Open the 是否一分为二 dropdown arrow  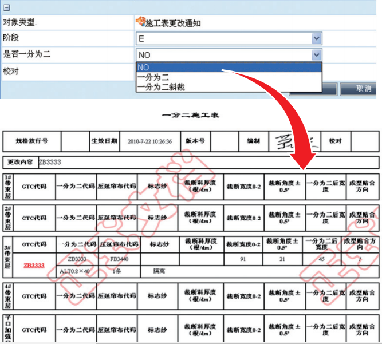click(316, 55)
